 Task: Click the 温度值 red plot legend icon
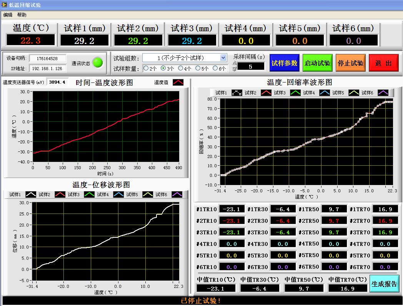(178, 82)
